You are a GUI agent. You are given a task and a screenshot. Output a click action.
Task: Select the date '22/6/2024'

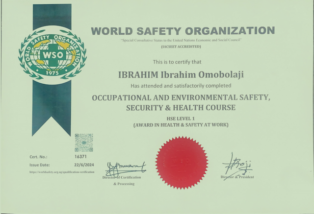[84, 165]
